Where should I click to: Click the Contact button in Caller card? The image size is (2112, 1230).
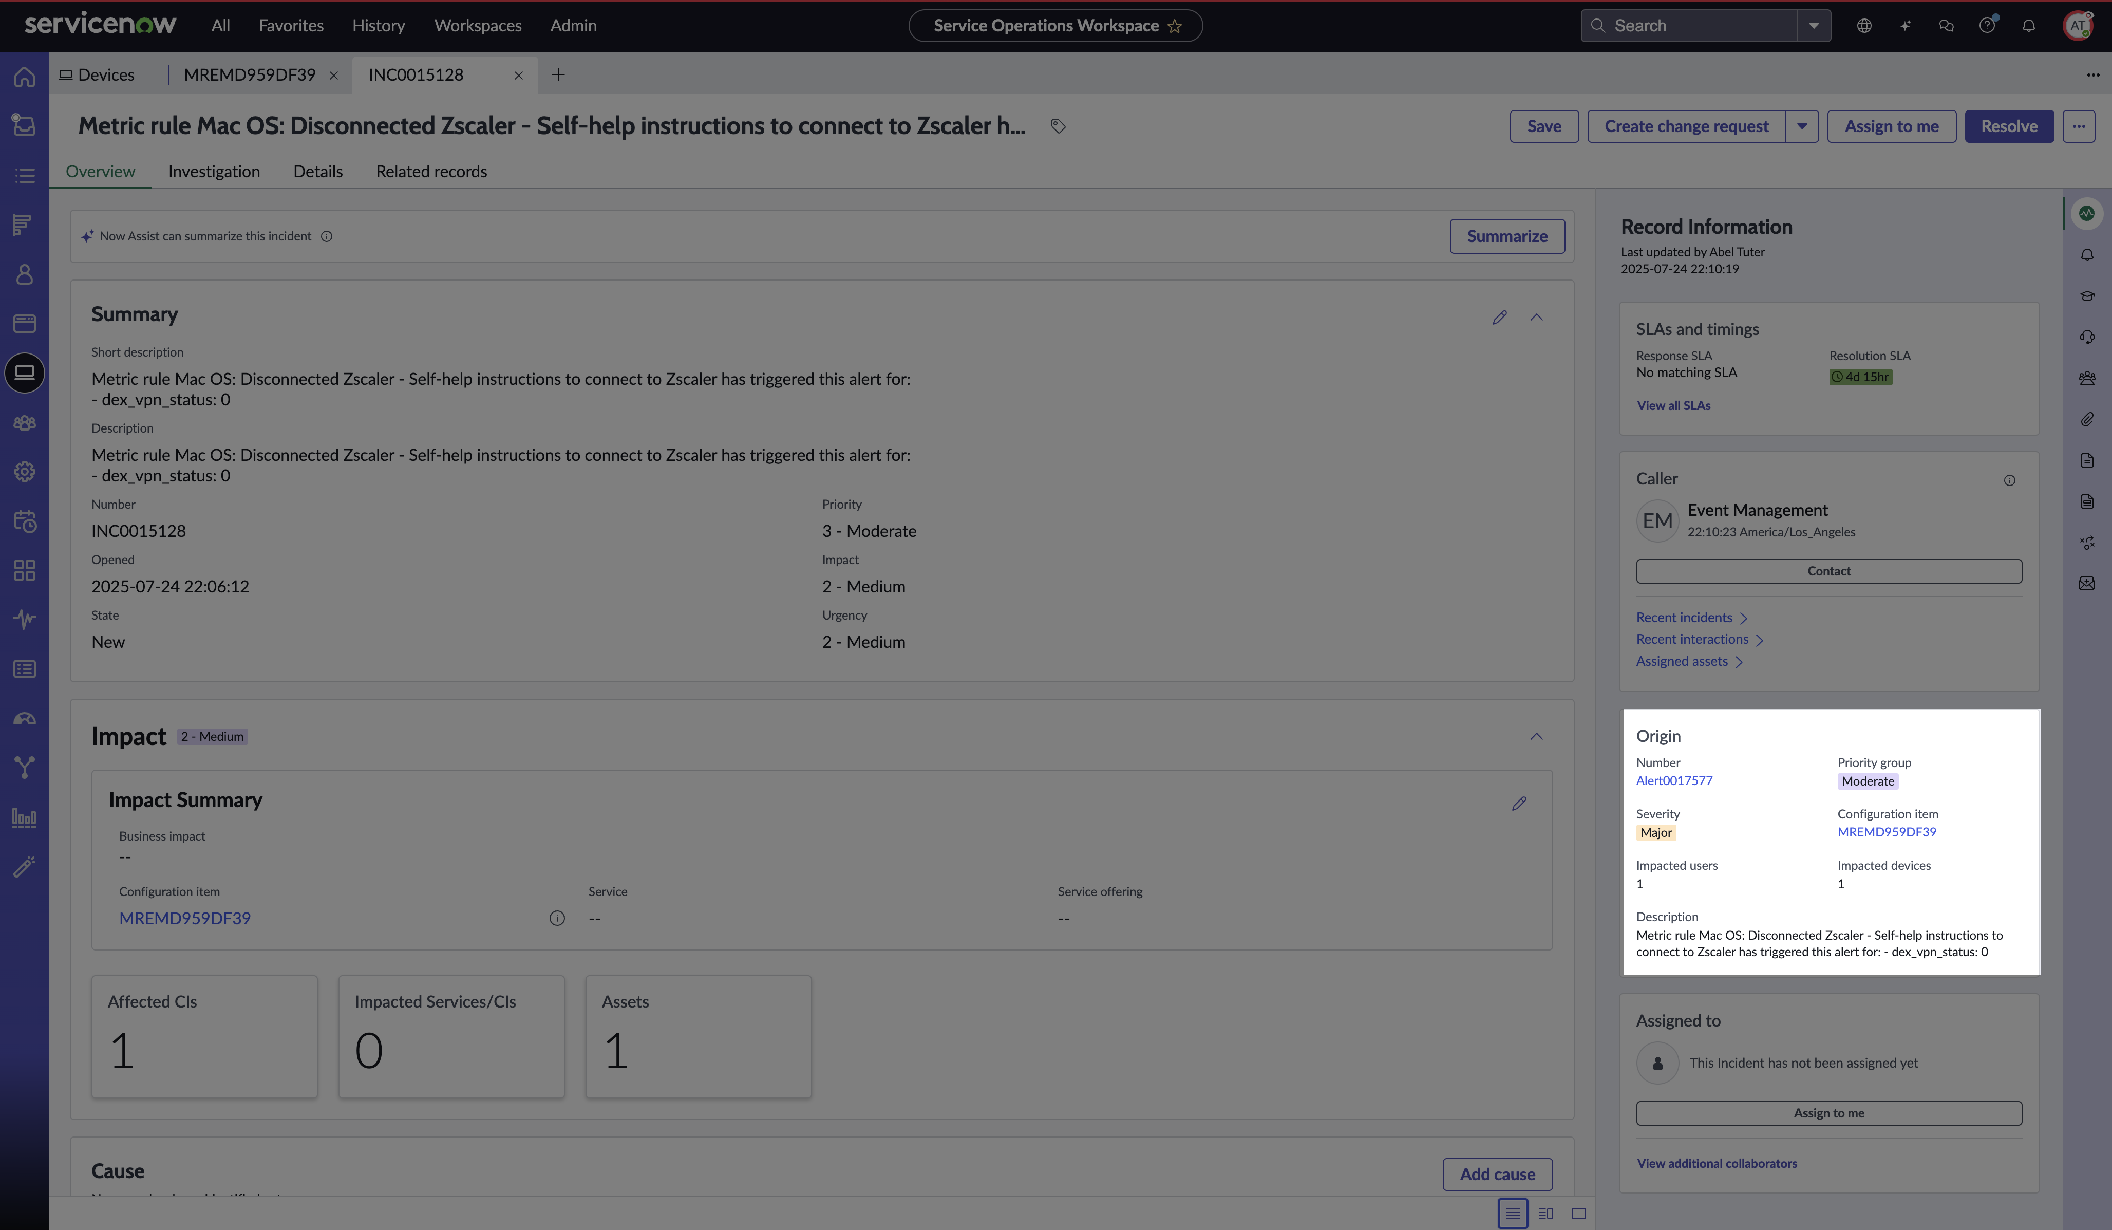pos(1828,571)
